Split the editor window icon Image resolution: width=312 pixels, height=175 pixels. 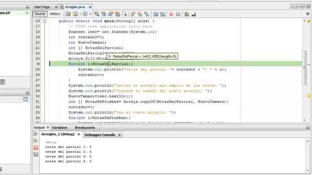(x=308, y=14)
